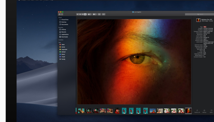Switch Finder to column view

[x=83, y=14]
